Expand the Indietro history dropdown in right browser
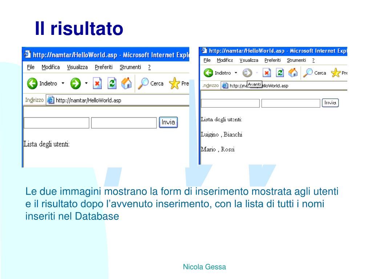The width and height of the screenshot is (372, 279). (x=236, y=73)
